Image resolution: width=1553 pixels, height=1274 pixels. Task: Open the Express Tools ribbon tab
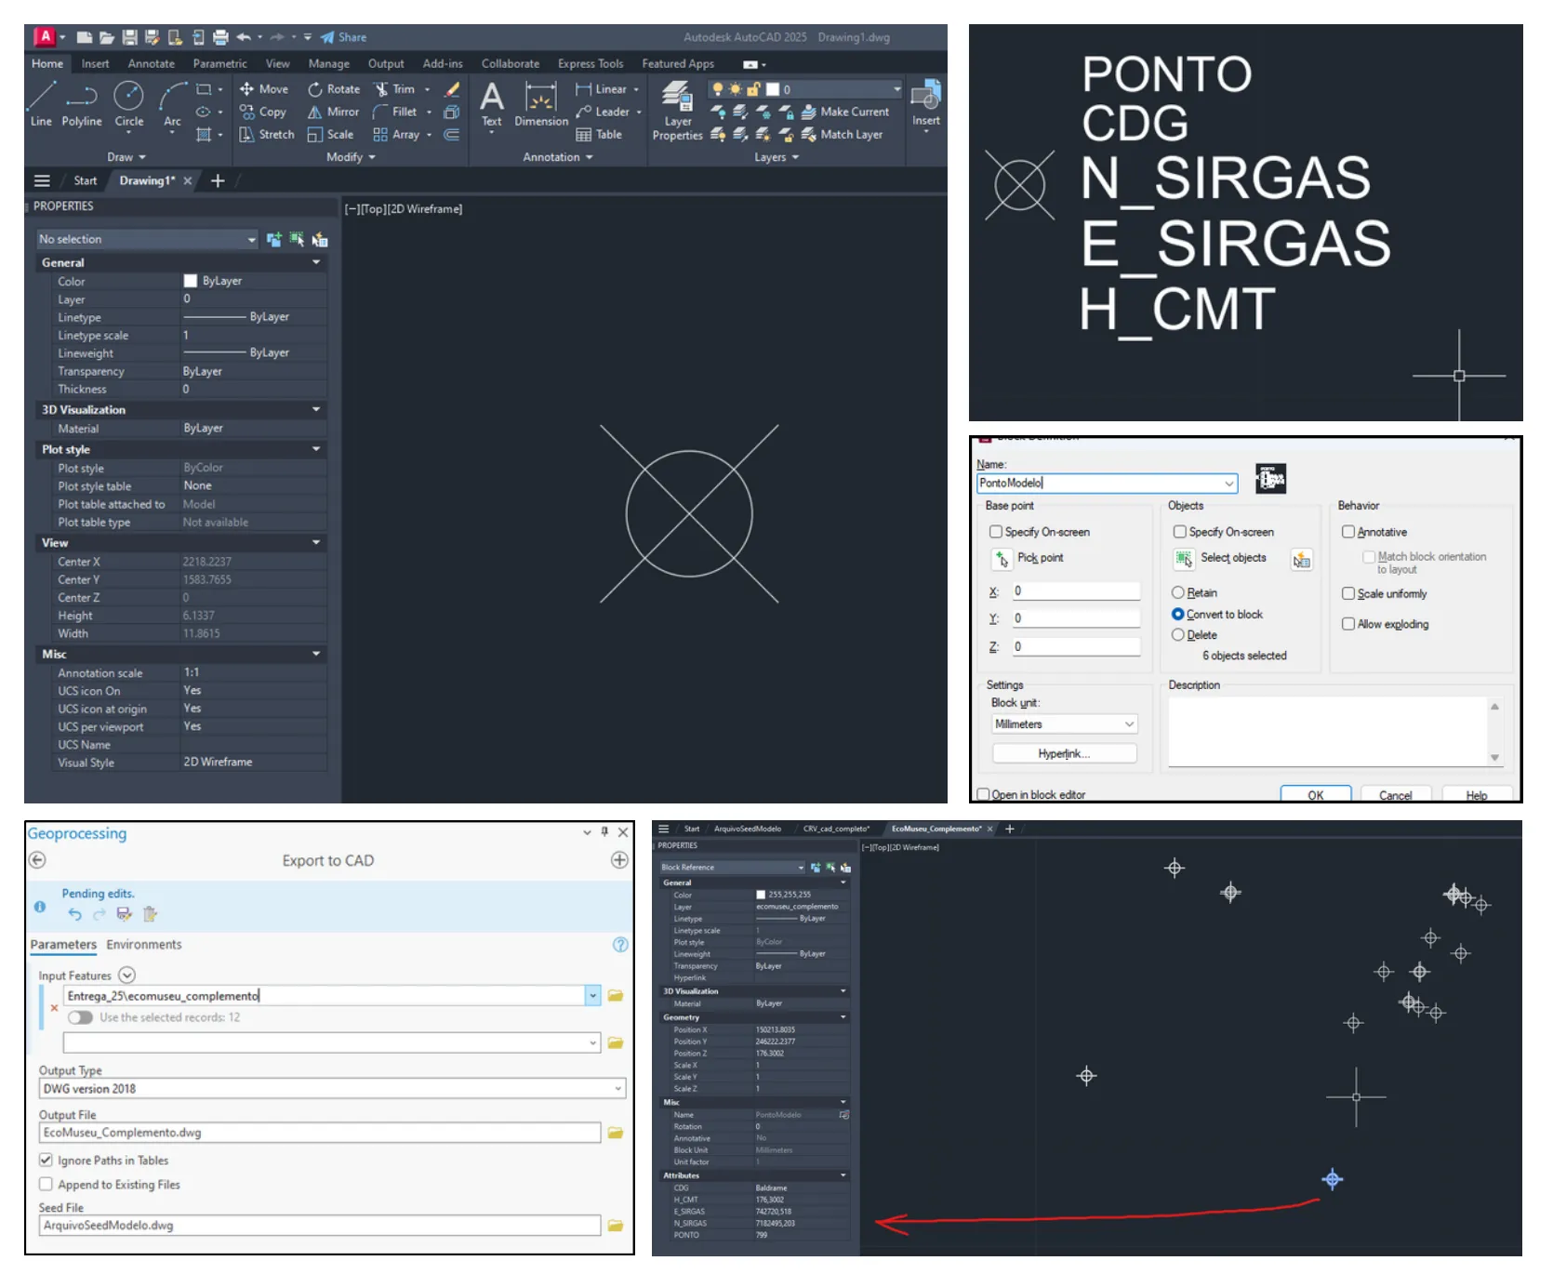point(591,63)
